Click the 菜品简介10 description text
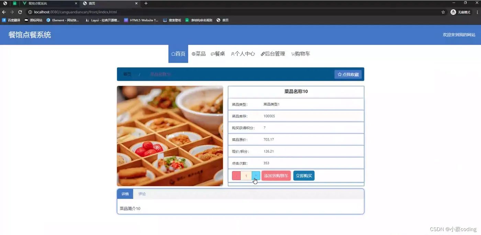This screenshot has height=235, width=481. [x=130, y=208]
